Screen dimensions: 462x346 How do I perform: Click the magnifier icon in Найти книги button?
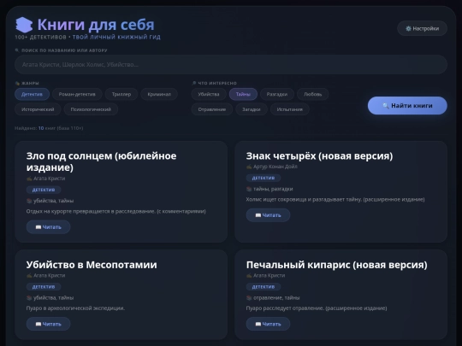pos(385,106)
